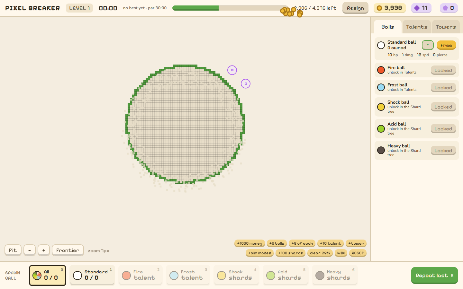
Task: Switch to the Balls tab
Action: (388, 27)
